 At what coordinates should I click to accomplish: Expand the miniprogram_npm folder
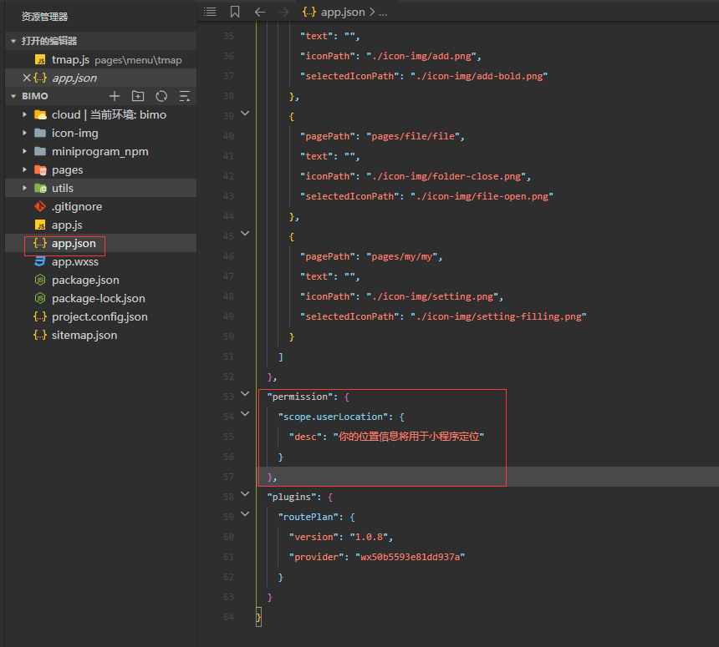pyautogui.click(x=25, y=151)
